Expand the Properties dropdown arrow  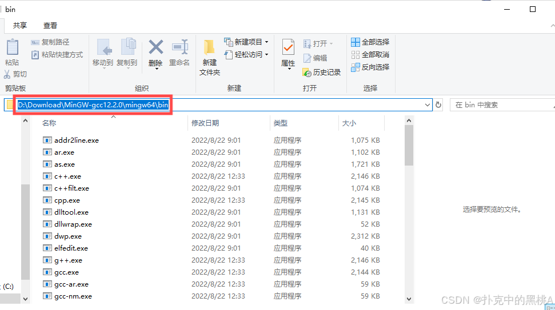point(289,69)
